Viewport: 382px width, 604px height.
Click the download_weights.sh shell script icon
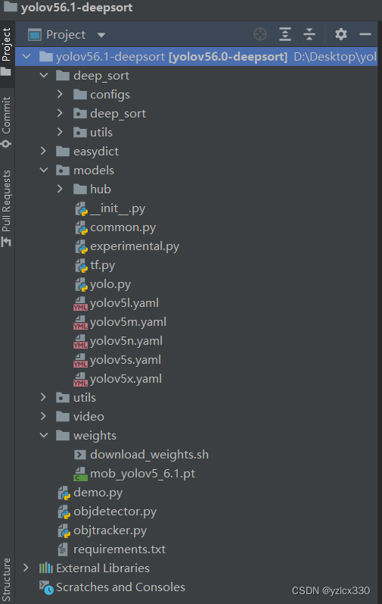click(80, 455)
